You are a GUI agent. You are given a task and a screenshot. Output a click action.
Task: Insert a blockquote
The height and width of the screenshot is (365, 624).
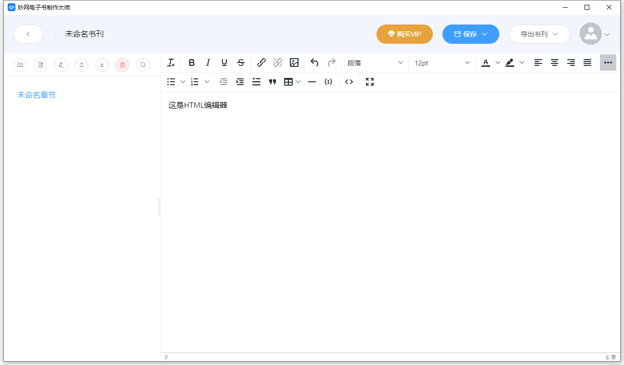pos(273,82)
